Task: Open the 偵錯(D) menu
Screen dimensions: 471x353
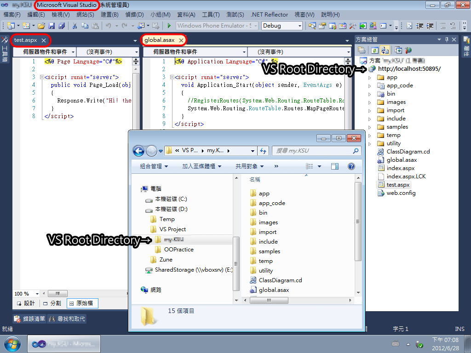Action: (135, 14)
